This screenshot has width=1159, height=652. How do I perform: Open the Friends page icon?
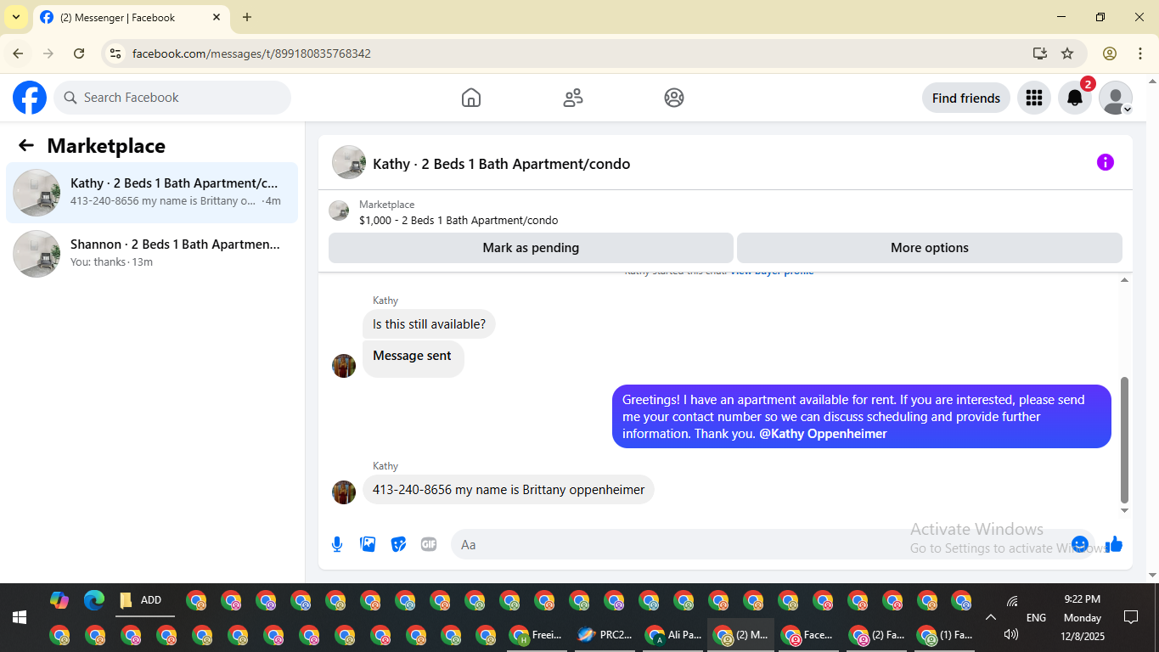click(x=573, y=98)
